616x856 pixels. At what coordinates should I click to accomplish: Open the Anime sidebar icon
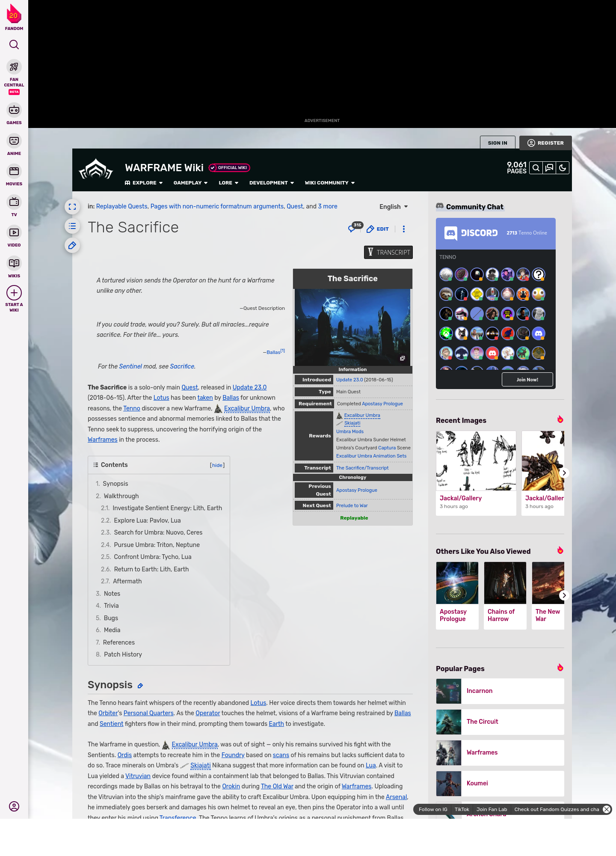point(14,141)
